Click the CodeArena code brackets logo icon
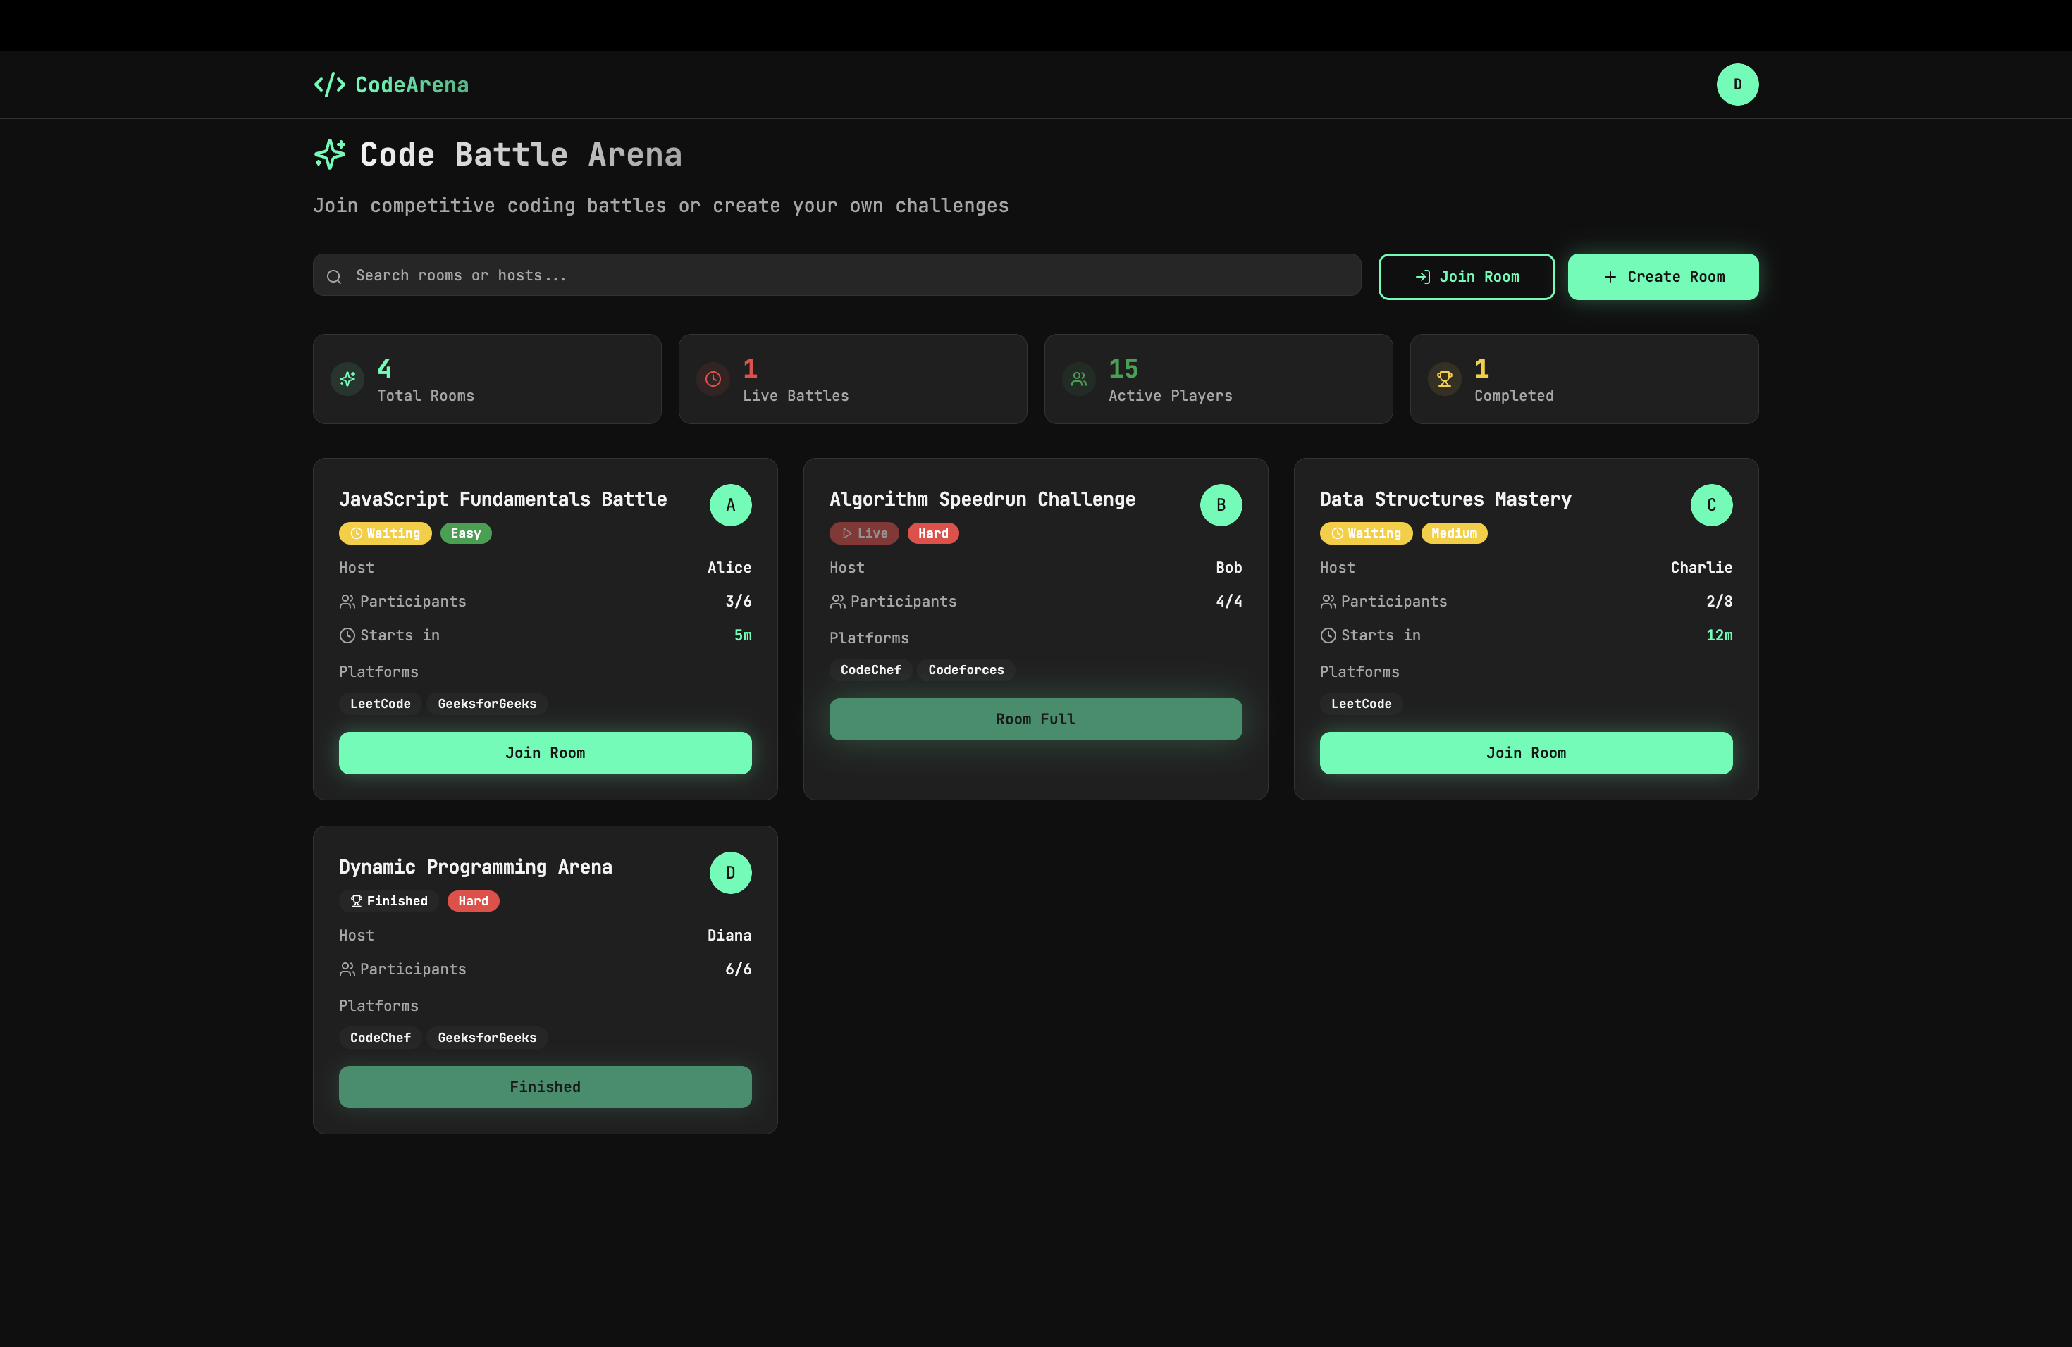2072x1347 pixels. 329,85
